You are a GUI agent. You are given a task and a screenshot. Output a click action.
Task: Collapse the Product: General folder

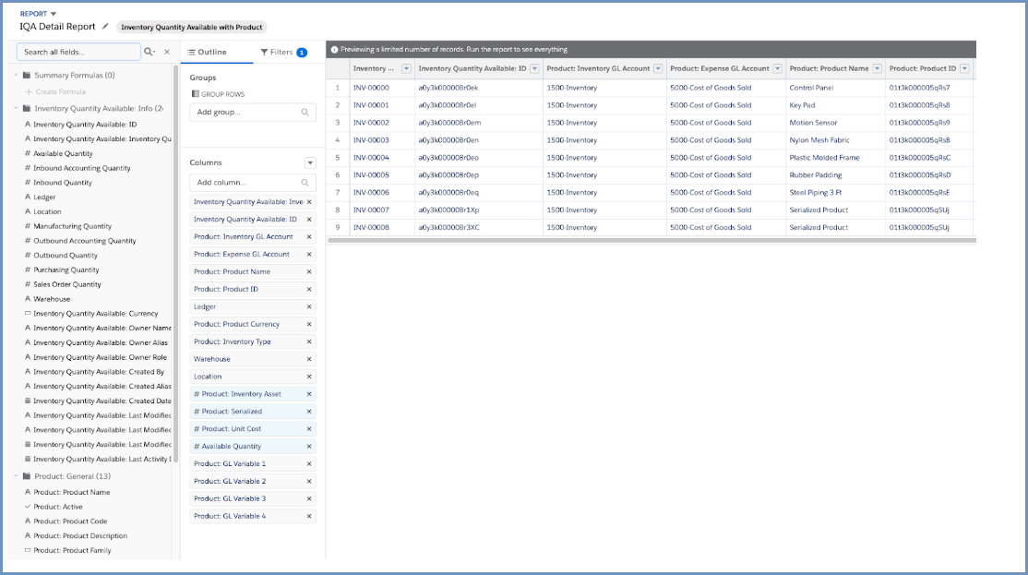click(x=16, y=476)
